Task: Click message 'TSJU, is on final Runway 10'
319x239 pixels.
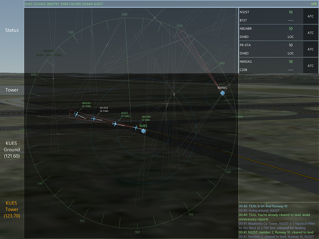Action: (263, 206)
